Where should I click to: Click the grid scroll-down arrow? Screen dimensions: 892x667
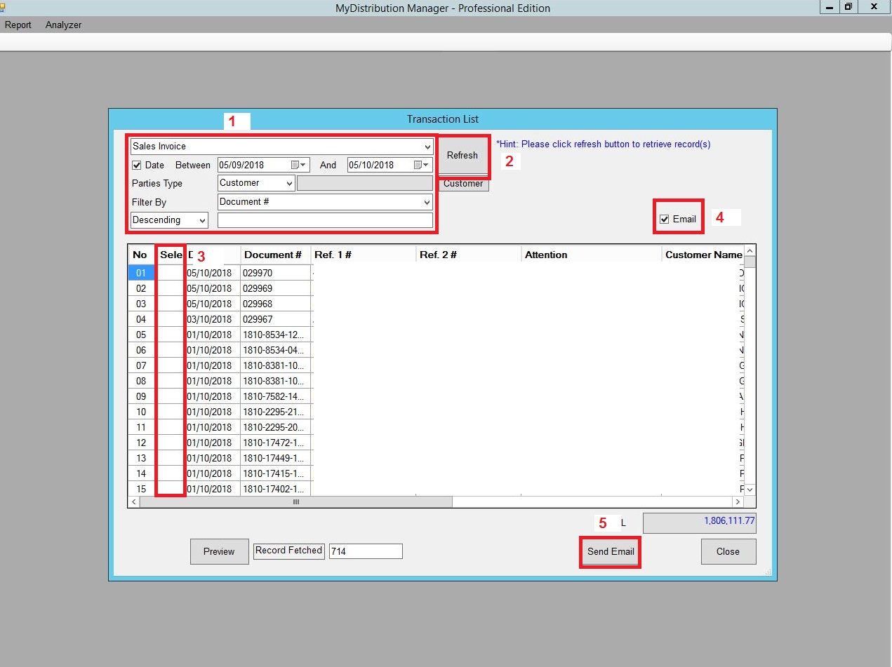750,489
